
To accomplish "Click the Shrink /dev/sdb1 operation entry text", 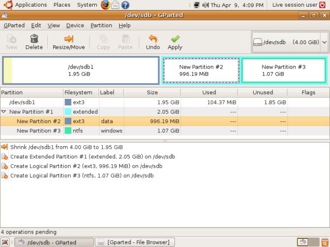I will [67, 147].
